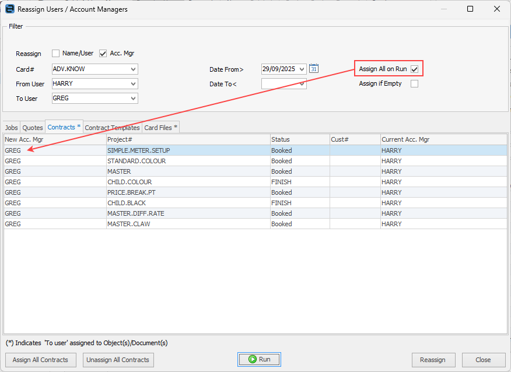Click the Assign All Contracts button
The height and width of the screenshot is (372, 511).
(x=40, y=360)
